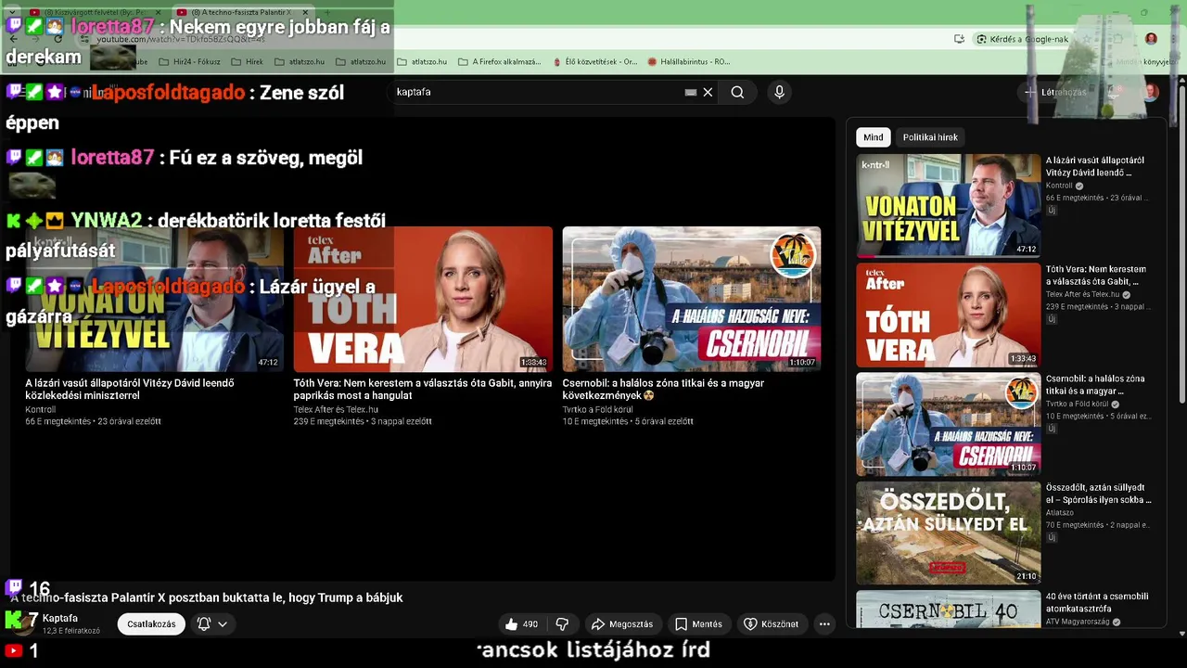Viewport: 1187px width, 668px height.
Task: Click chat message Zene szól éppen
Action: click(175, 107)
